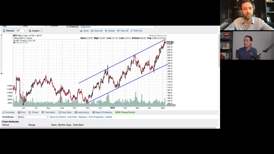The image size is (274, 154).
Task: Open the Daily period dropdown
Action: (x=35, y=26)
